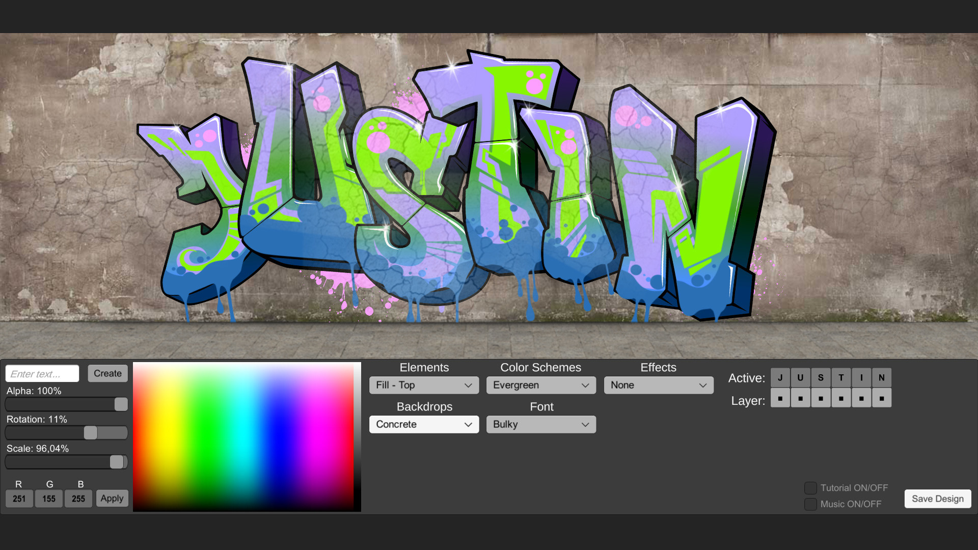Click Save Design
Image resolution: width=978 pixels, height=550 pixels.
[937, 499]
